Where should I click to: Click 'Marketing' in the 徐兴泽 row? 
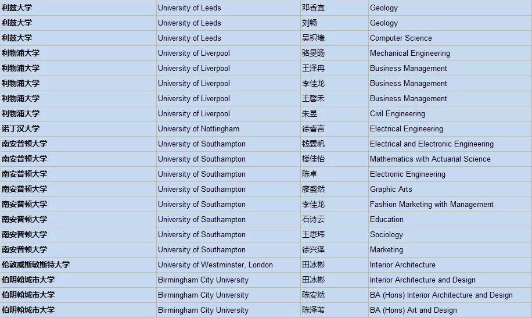click(386, 250)
